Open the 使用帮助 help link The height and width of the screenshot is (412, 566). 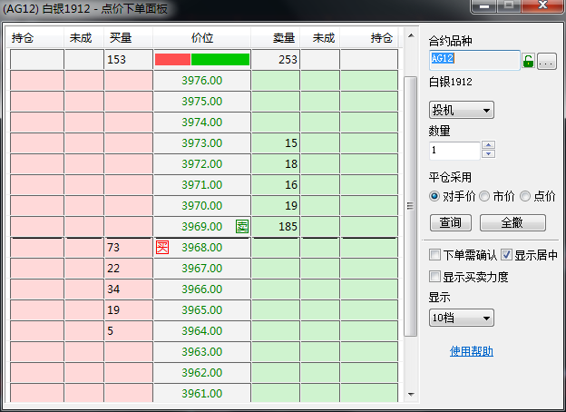click(472, 351)
